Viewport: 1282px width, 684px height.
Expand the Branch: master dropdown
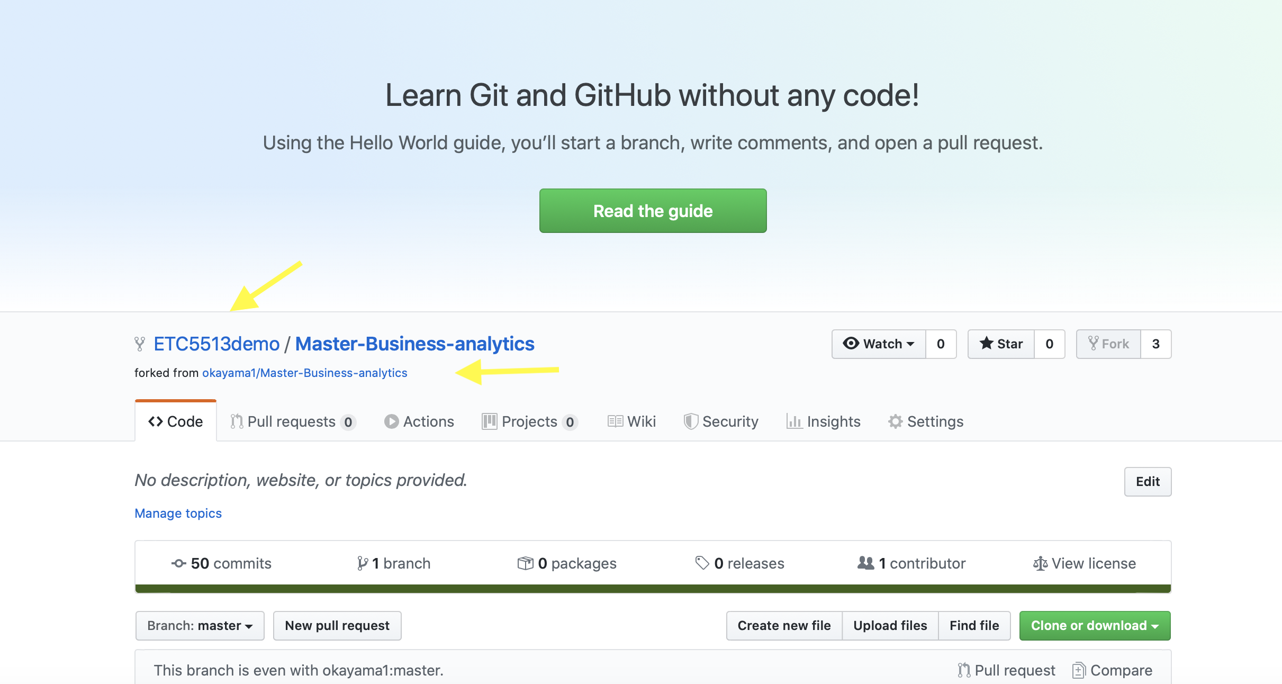[200, 626]
